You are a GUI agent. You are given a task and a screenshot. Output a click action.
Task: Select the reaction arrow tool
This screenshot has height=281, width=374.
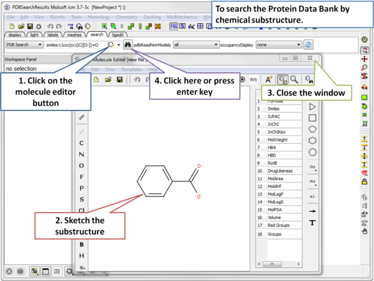point(312,211)
